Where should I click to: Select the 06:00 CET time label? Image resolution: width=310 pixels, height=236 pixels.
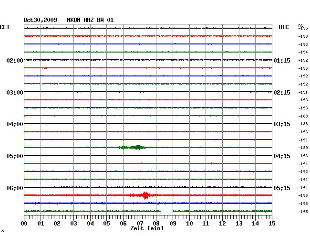[x=15, y=188]
